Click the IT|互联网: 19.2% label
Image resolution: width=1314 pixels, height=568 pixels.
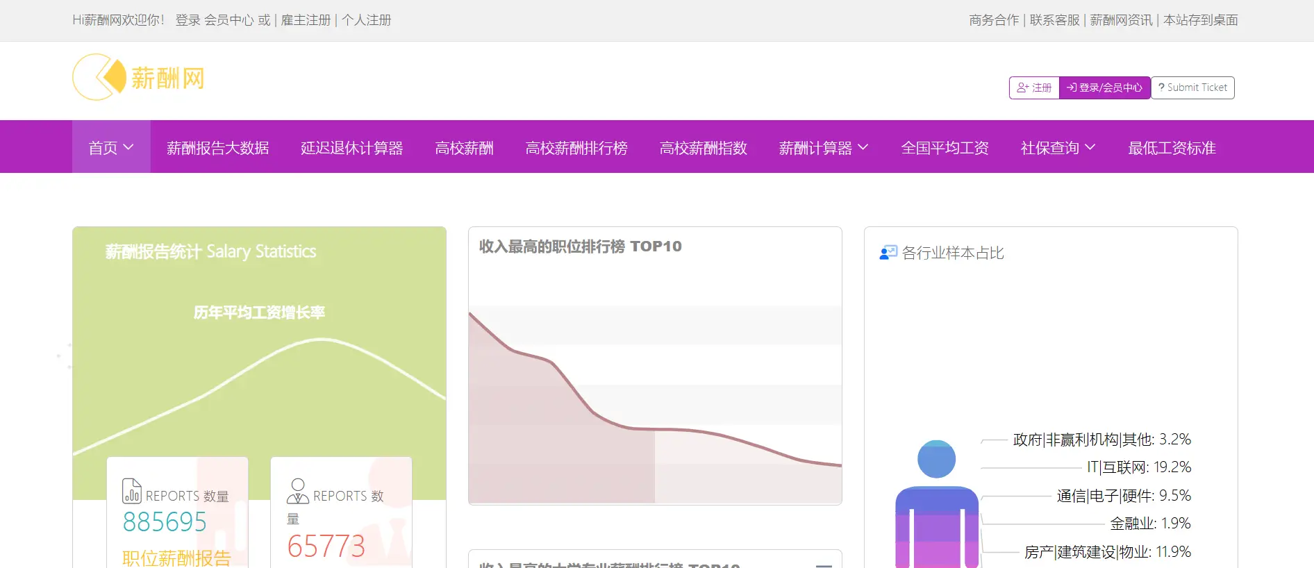point(1138,467)
